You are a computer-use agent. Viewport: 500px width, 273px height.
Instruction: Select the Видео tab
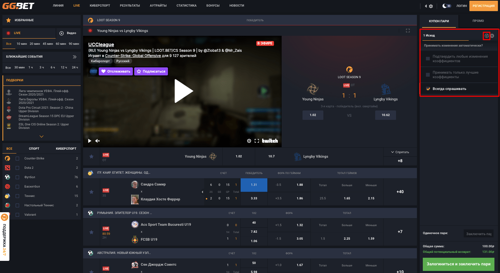coord(68,33)
